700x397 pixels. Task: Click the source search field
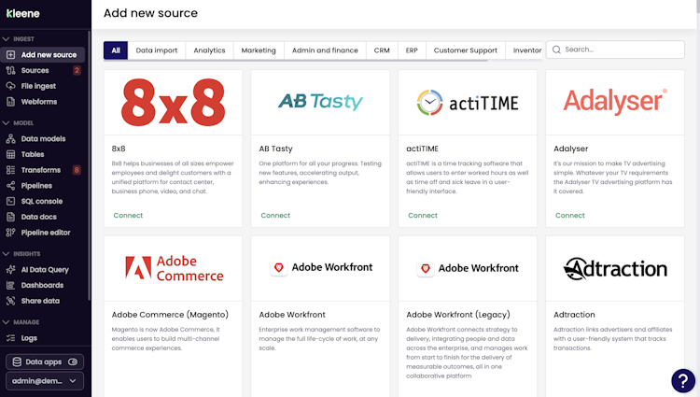621,50
